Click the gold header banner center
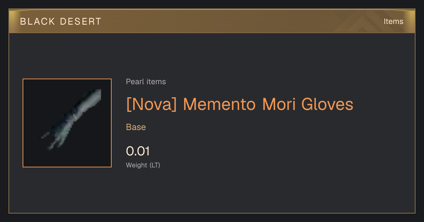Screen dimensions: 424x222 [x=212, y=21]
